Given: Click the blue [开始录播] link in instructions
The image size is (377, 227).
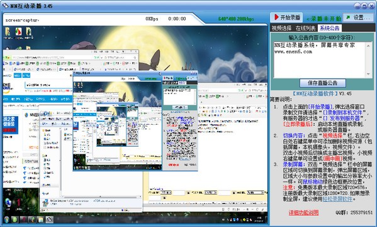Looking at the screenshot, I should coord(320,107).
